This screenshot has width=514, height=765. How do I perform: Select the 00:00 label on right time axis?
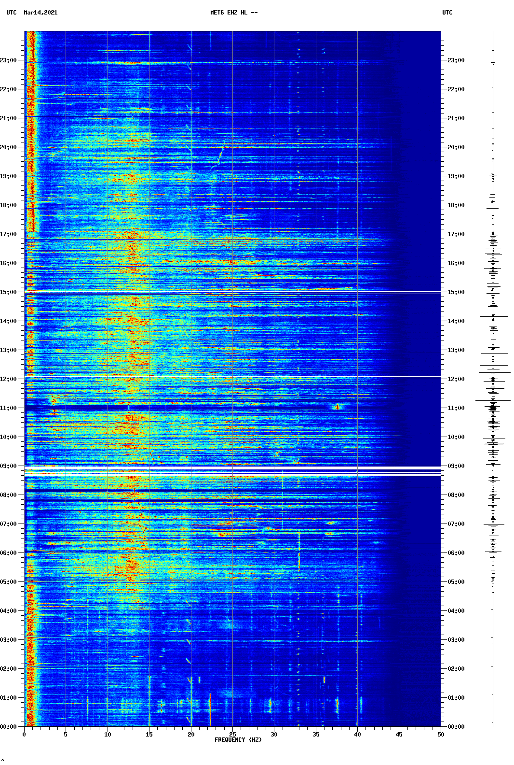[456, 727]
